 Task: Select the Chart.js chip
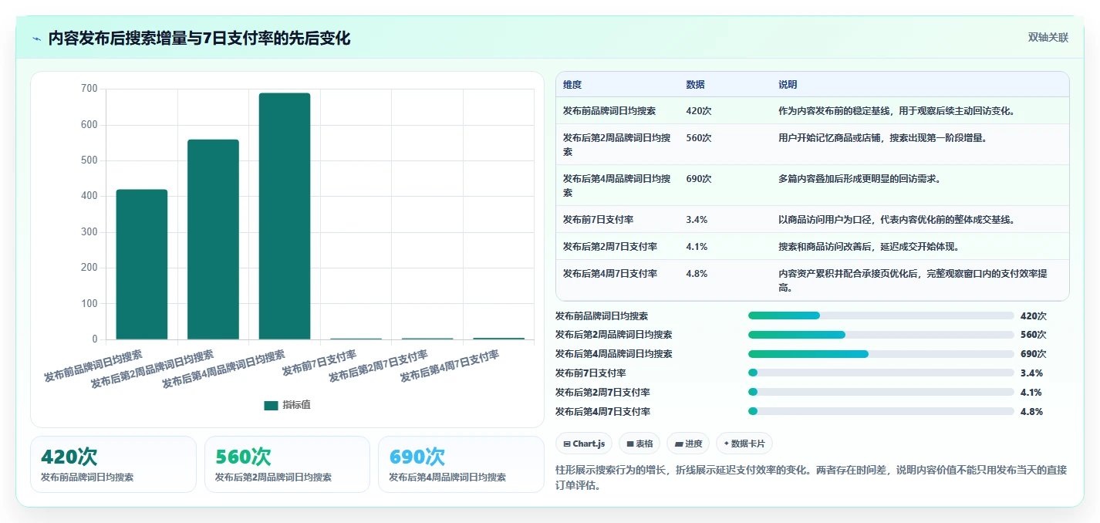(x=584, y=444)
